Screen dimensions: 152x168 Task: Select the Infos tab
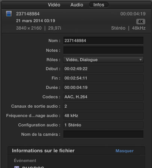(x=99, y=5)
